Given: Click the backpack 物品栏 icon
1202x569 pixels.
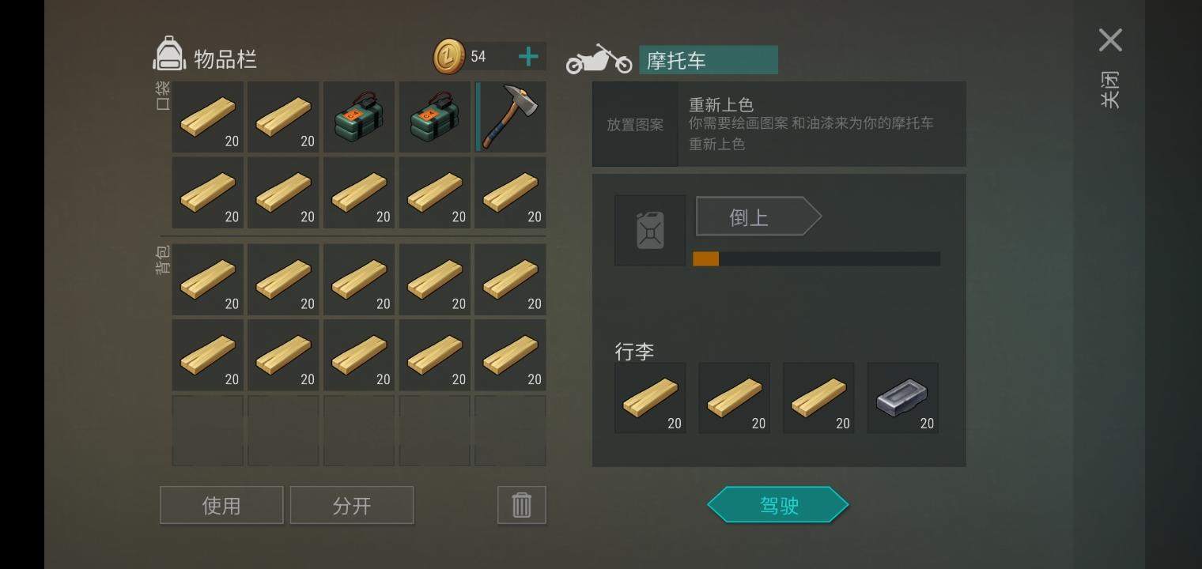Looking at the screenshot, I should pos(169,55).
